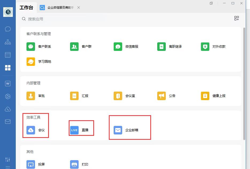Open the 客户群 app

click(x=74, y=46)
